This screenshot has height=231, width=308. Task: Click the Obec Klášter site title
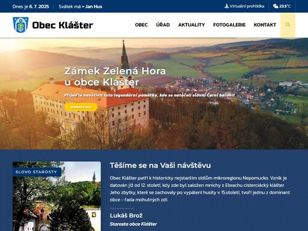63,25
